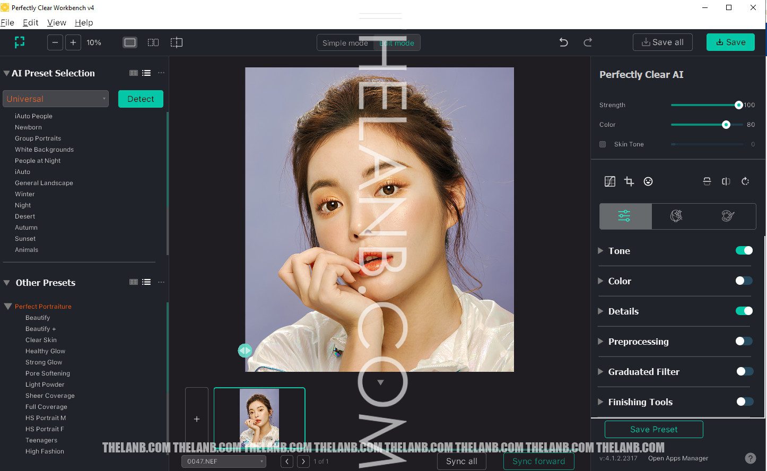This screenshot has height=471, width=767.
Task: Check the Skin Tone checkbox
Action: 603,144
